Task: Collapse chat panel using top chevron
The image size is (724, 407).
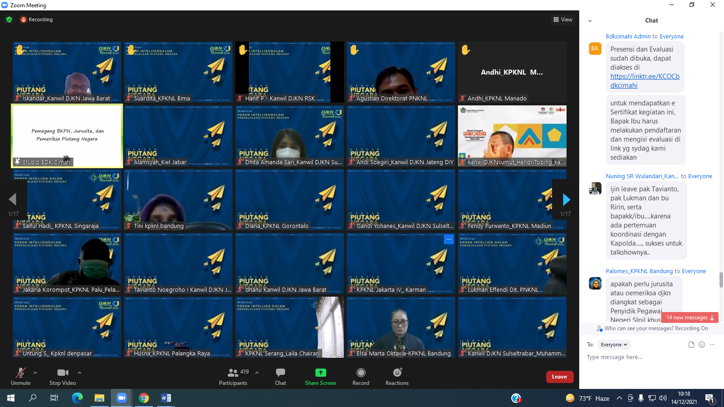Action: click(590, 21)
